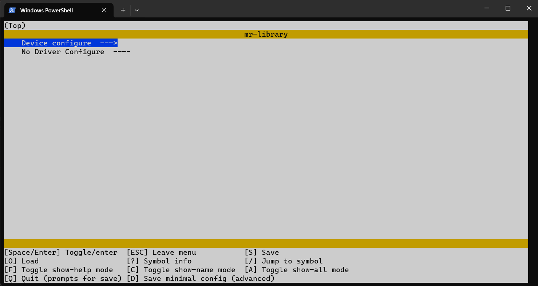
Task: Click the window minimize icon
Action: [487, 8]
